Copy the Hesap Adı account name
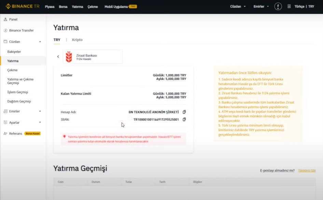323x200 pixels. 184,112
